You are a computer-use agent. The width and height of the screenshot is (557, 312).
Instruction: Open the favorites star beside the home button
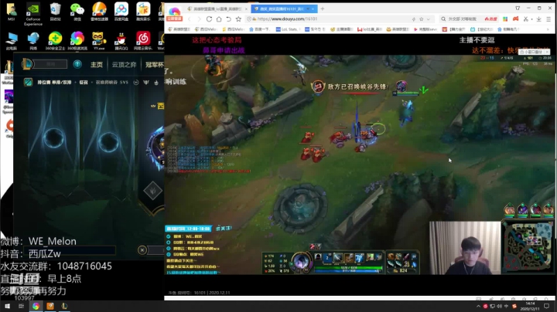(238, 19)
